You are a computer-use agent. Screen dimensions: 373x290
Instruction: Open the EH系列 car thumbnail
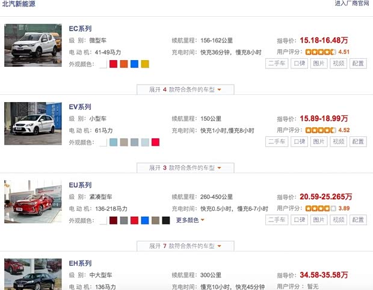(x=33, y=274)
